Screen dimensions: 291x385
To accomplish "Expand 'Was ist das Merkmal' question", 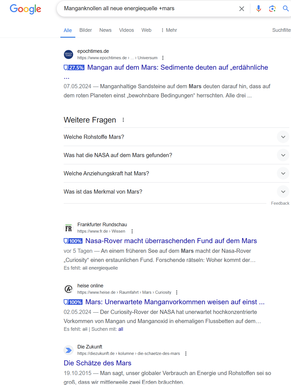I will click(176, 192).
